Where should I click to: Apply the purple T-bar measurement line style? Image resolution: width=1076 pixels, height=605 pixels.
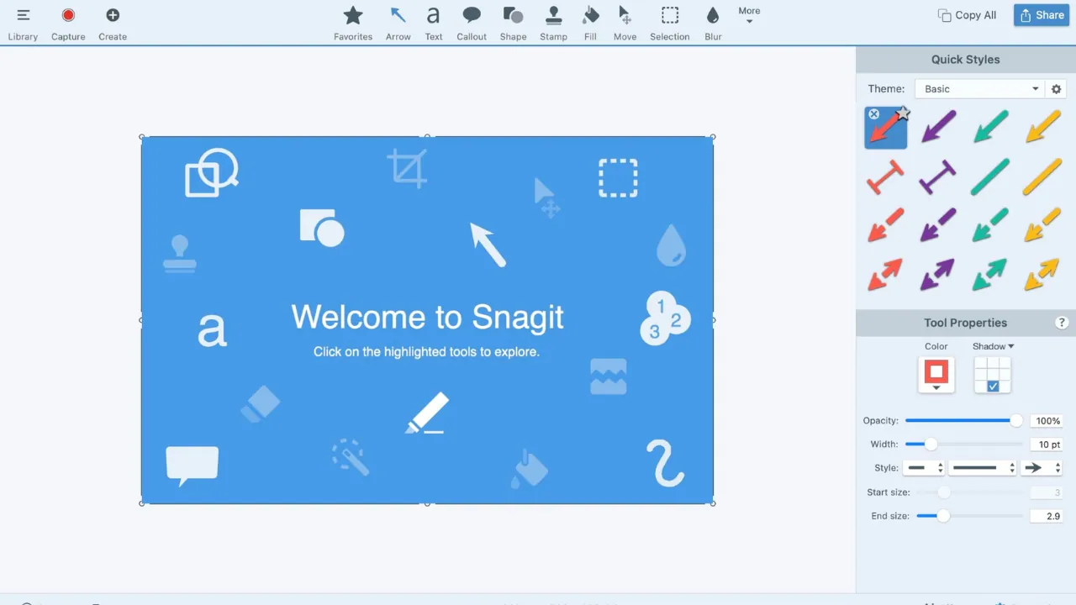pos(938,177)
